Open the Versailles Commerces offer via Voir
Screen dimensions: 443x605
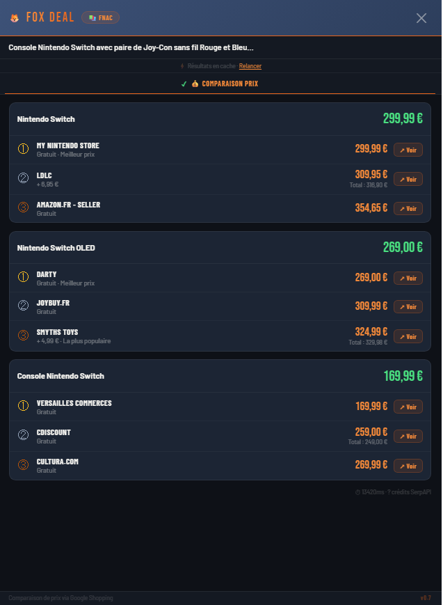[408, 407]
